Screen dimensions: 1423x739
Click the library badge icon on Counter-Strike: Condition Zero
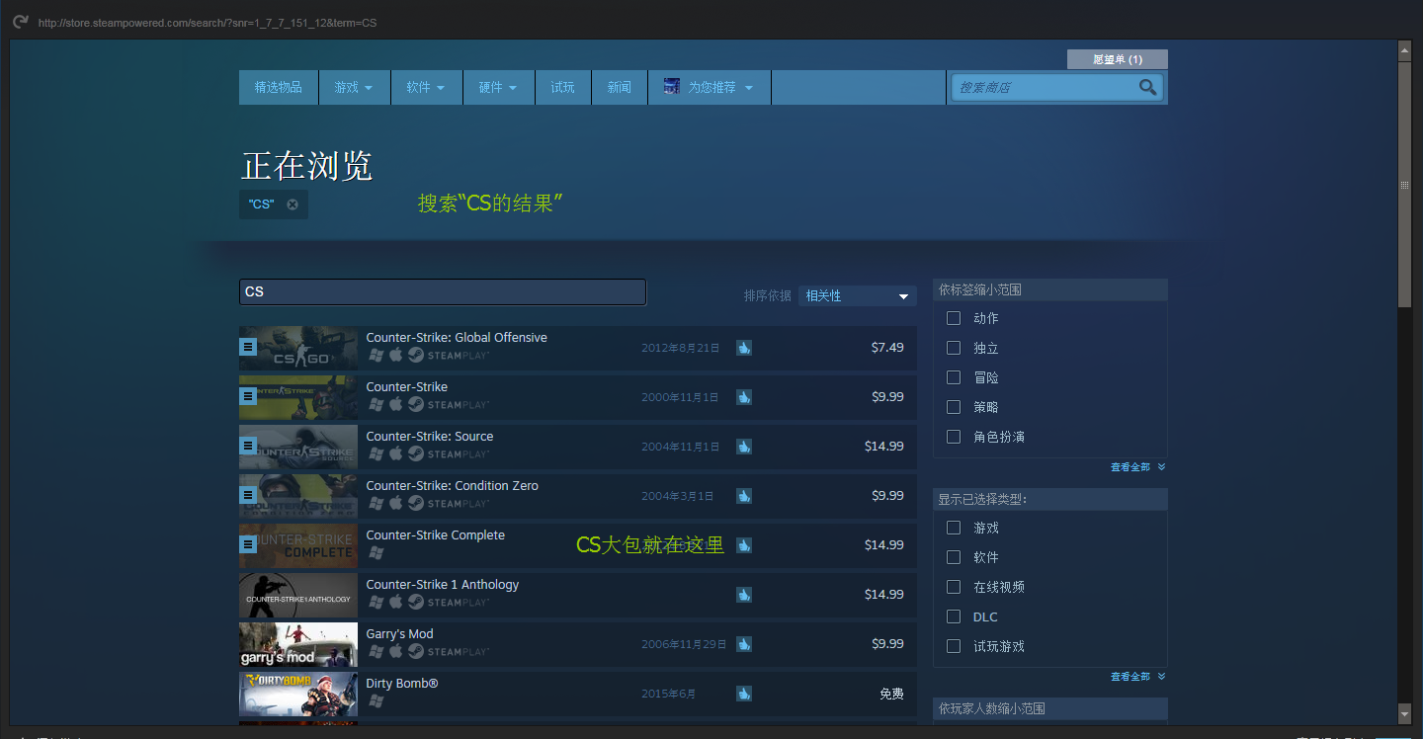pyautogui.click(x=249, y=495)
